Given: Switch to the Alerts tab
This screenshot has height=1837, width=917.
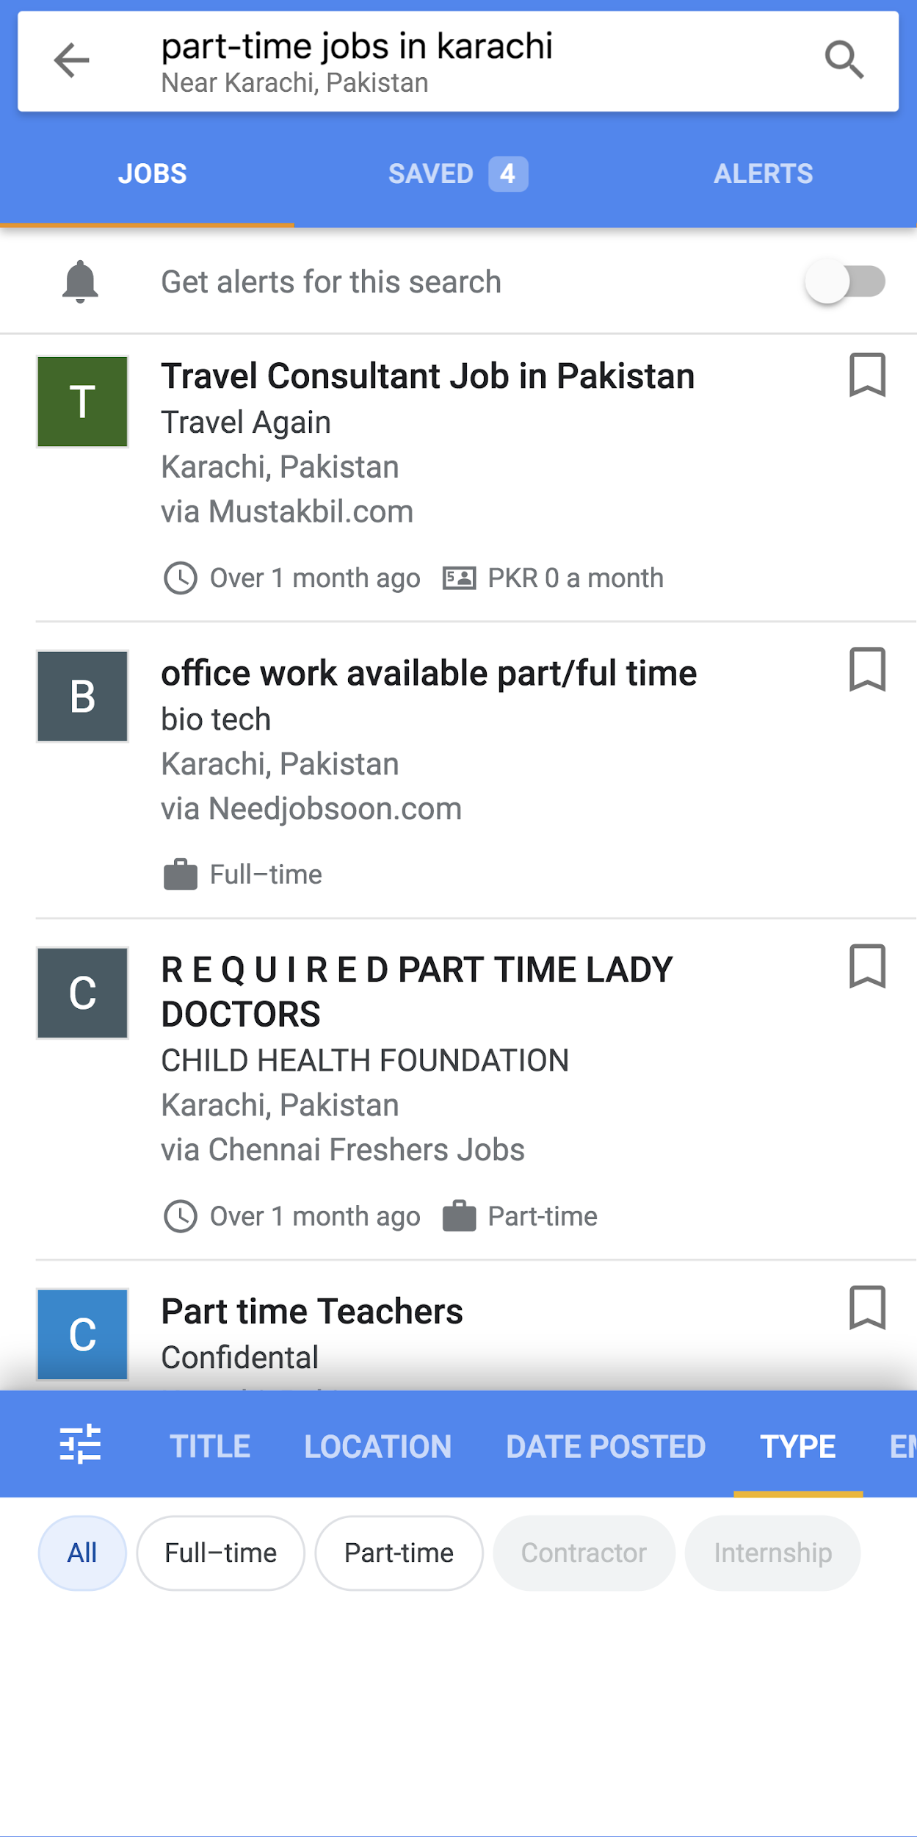Looking at the screenshot, I should point(763,174).
